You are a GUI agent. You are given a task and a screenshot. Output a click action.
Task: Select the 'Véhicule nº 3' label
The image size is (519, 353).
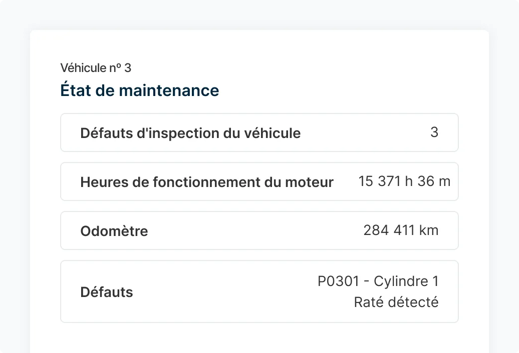(x=96, y=68)
